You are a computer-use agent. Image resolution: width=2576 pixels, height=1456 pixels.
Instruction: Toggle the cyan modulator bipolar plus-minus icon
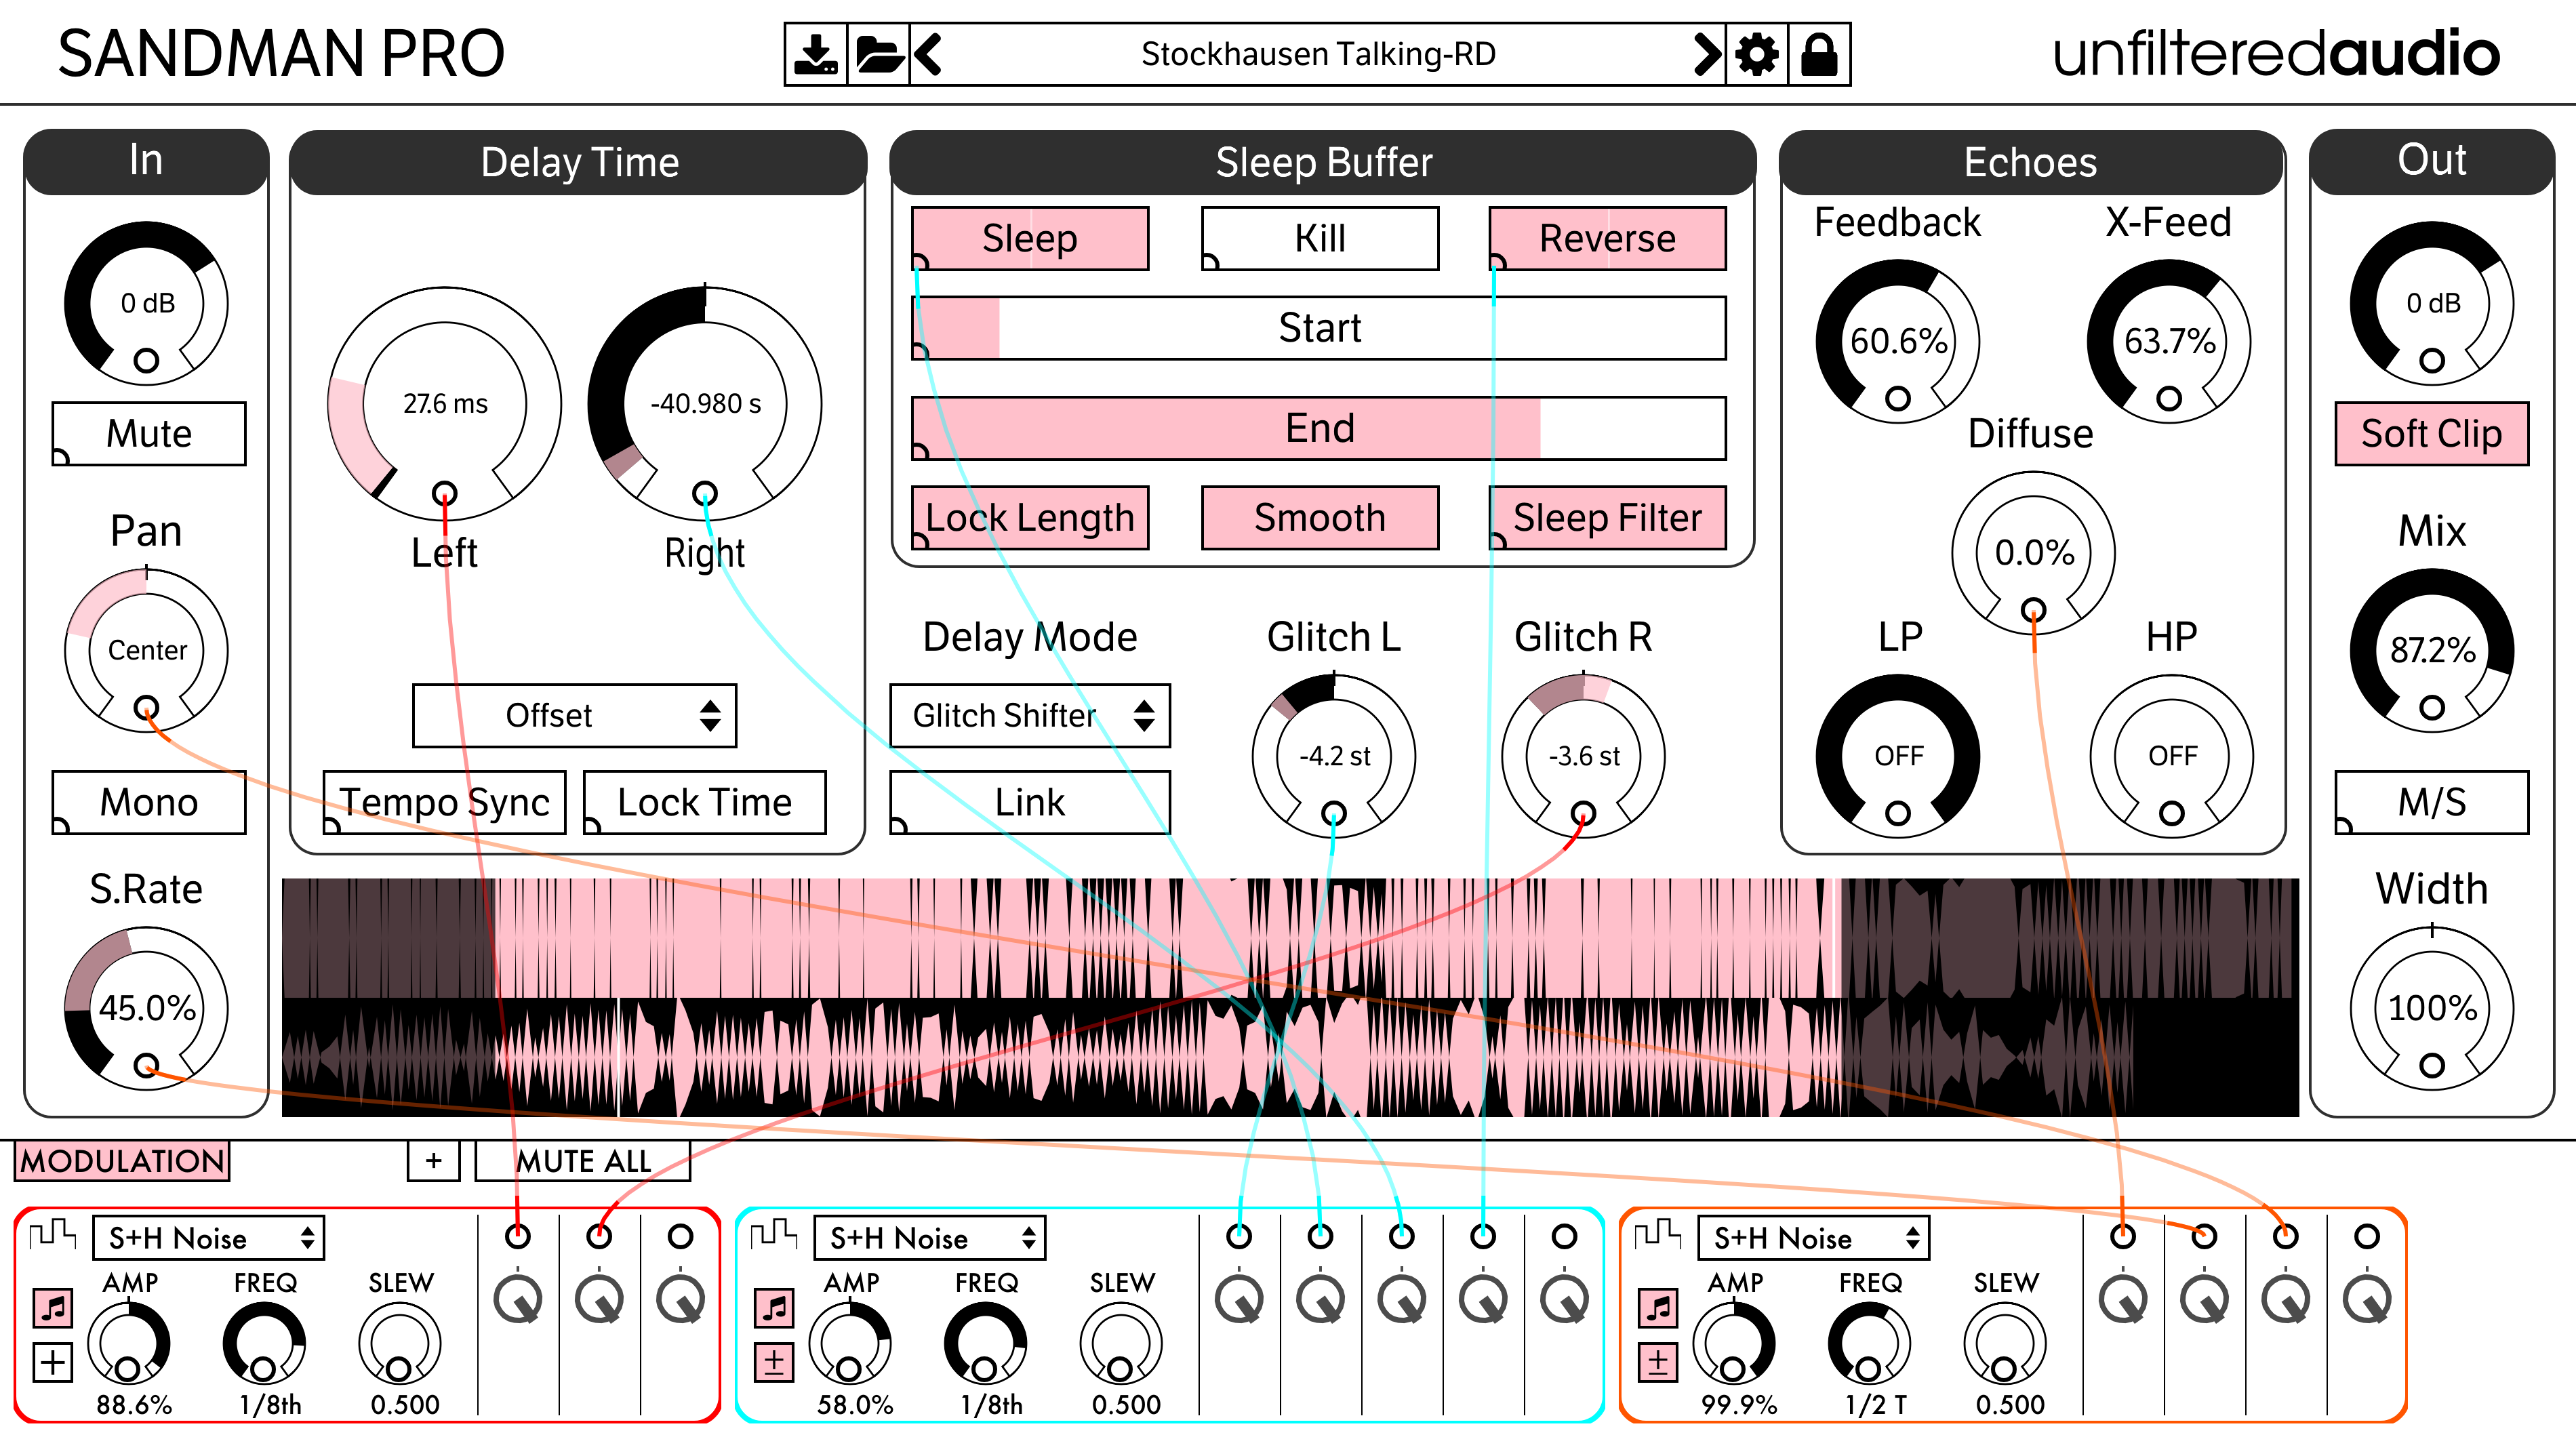(x=774, y=1362)
